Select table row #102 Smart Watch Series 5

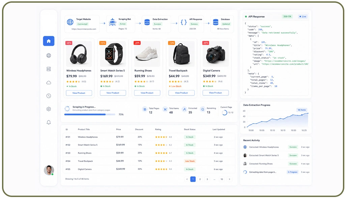click(149, 145)
